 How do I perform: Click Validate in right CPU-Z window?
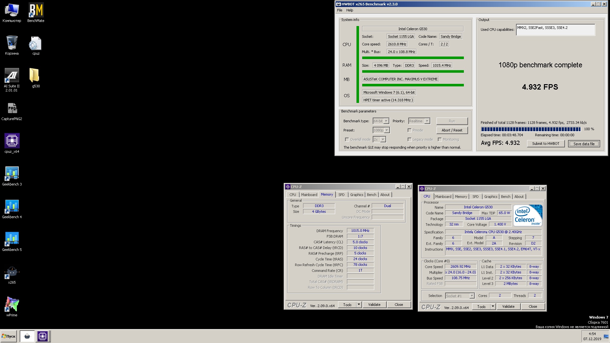point(508,306)
